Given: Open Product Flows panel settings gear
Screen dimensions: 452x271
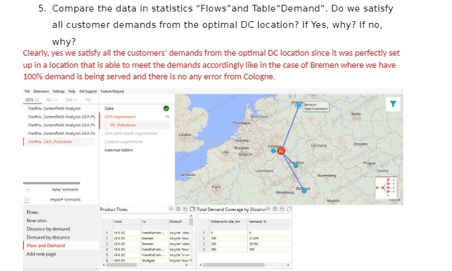Looking at the screenshot, I should (x=178, y=209).
